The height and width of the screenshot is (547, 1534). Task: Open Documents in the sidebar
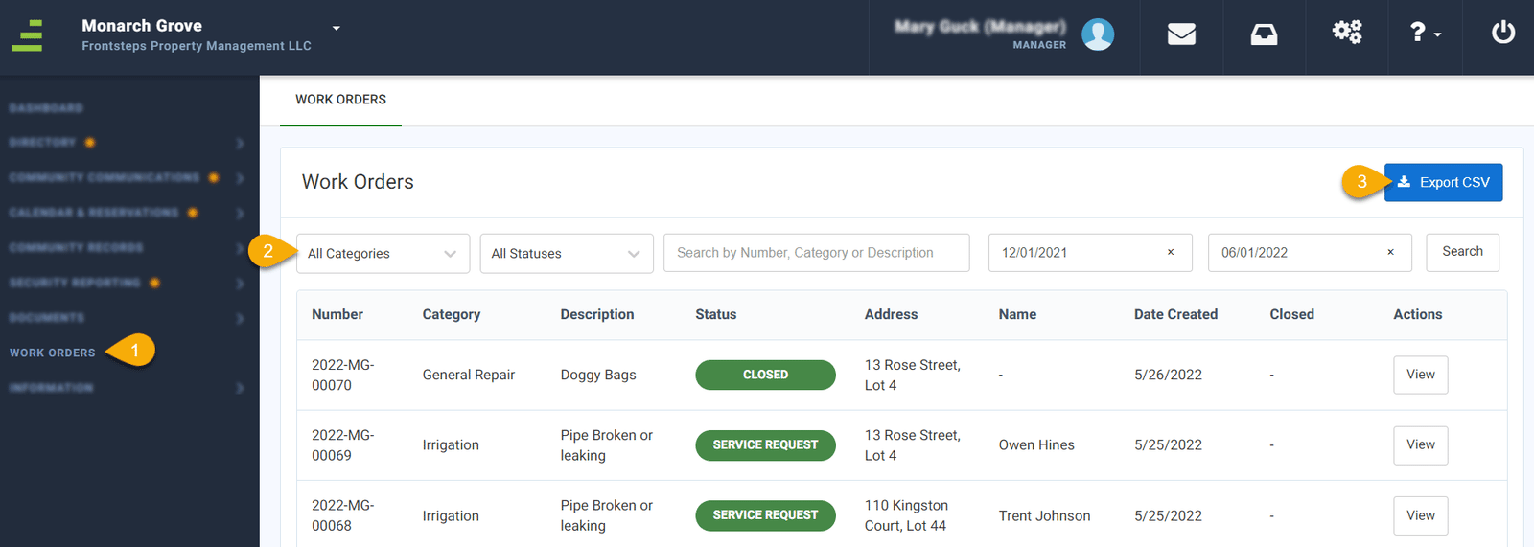point(47,317)
